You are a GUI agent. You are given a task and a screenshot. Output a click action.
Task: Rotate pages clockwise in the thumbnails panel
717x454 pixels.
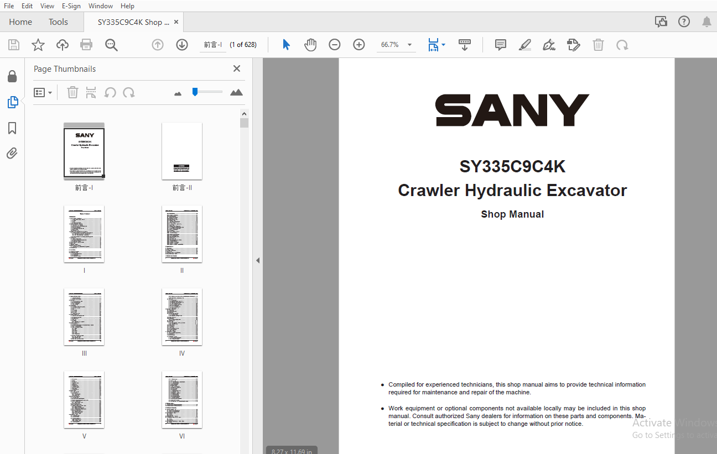(x=129, y=92)
